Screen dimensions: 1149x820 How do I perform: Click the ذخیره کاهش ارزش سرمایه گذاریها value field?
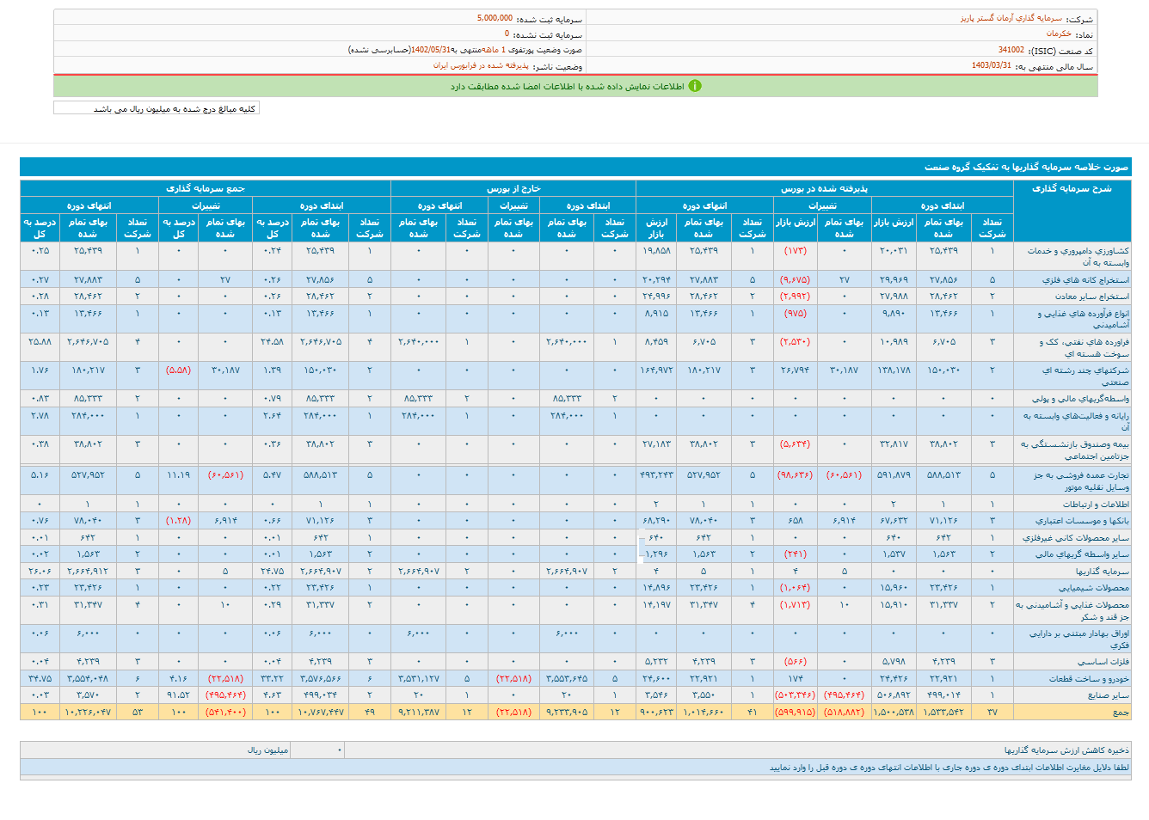[x=316, y=750]
